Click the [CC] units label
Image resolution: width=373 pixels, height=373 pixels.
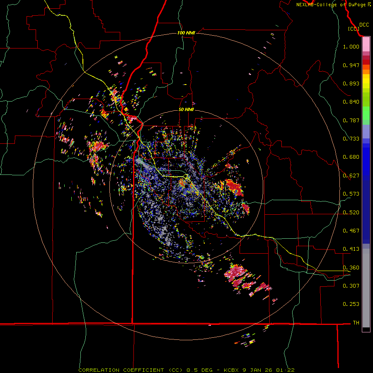click(x=354, y=29)
